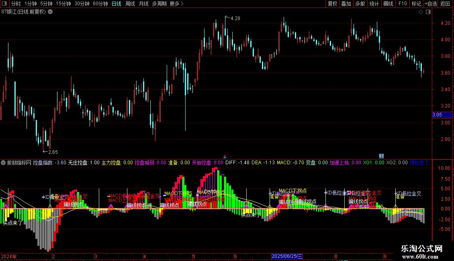The width and height of the screenshot is (454, 261).
Task: Click the 股朋指标网 indicator name
Action: [x=19, y=163]
